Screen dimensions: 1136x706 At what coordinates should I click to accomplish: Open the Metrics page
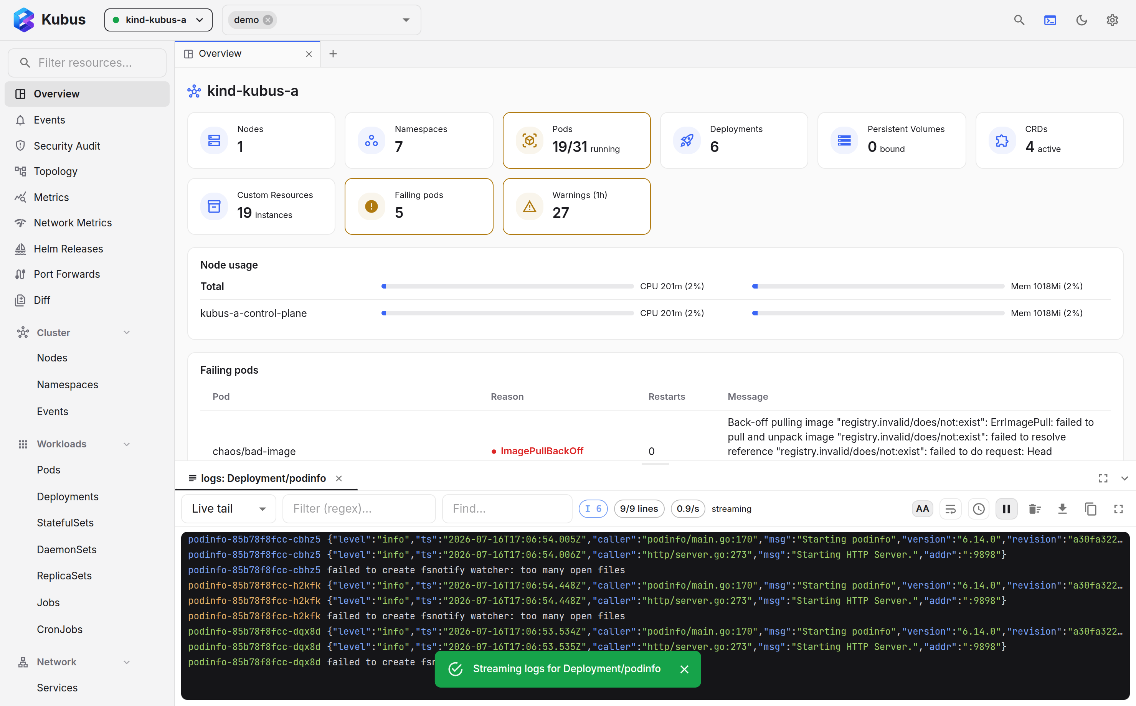pyautogui.click(x=87, y=197)
